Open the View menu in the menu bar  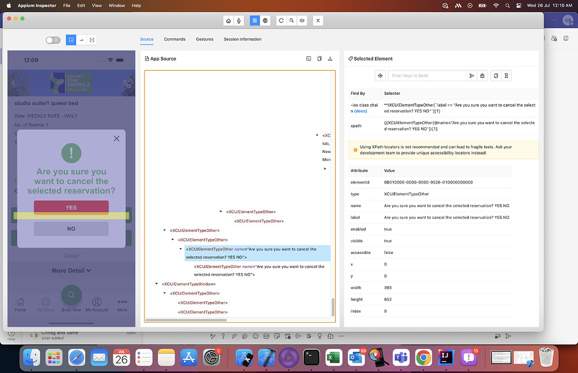tap(97, 5)
